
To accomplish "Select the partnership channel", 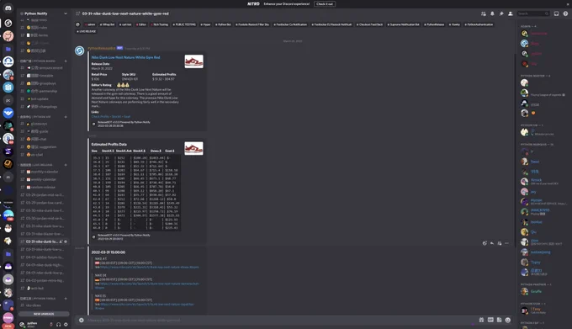I will (44, 91).
